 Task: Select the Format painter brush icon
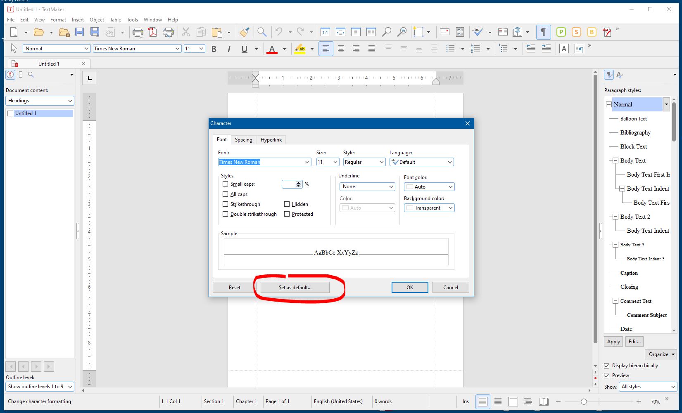click(x=244, y=32)
